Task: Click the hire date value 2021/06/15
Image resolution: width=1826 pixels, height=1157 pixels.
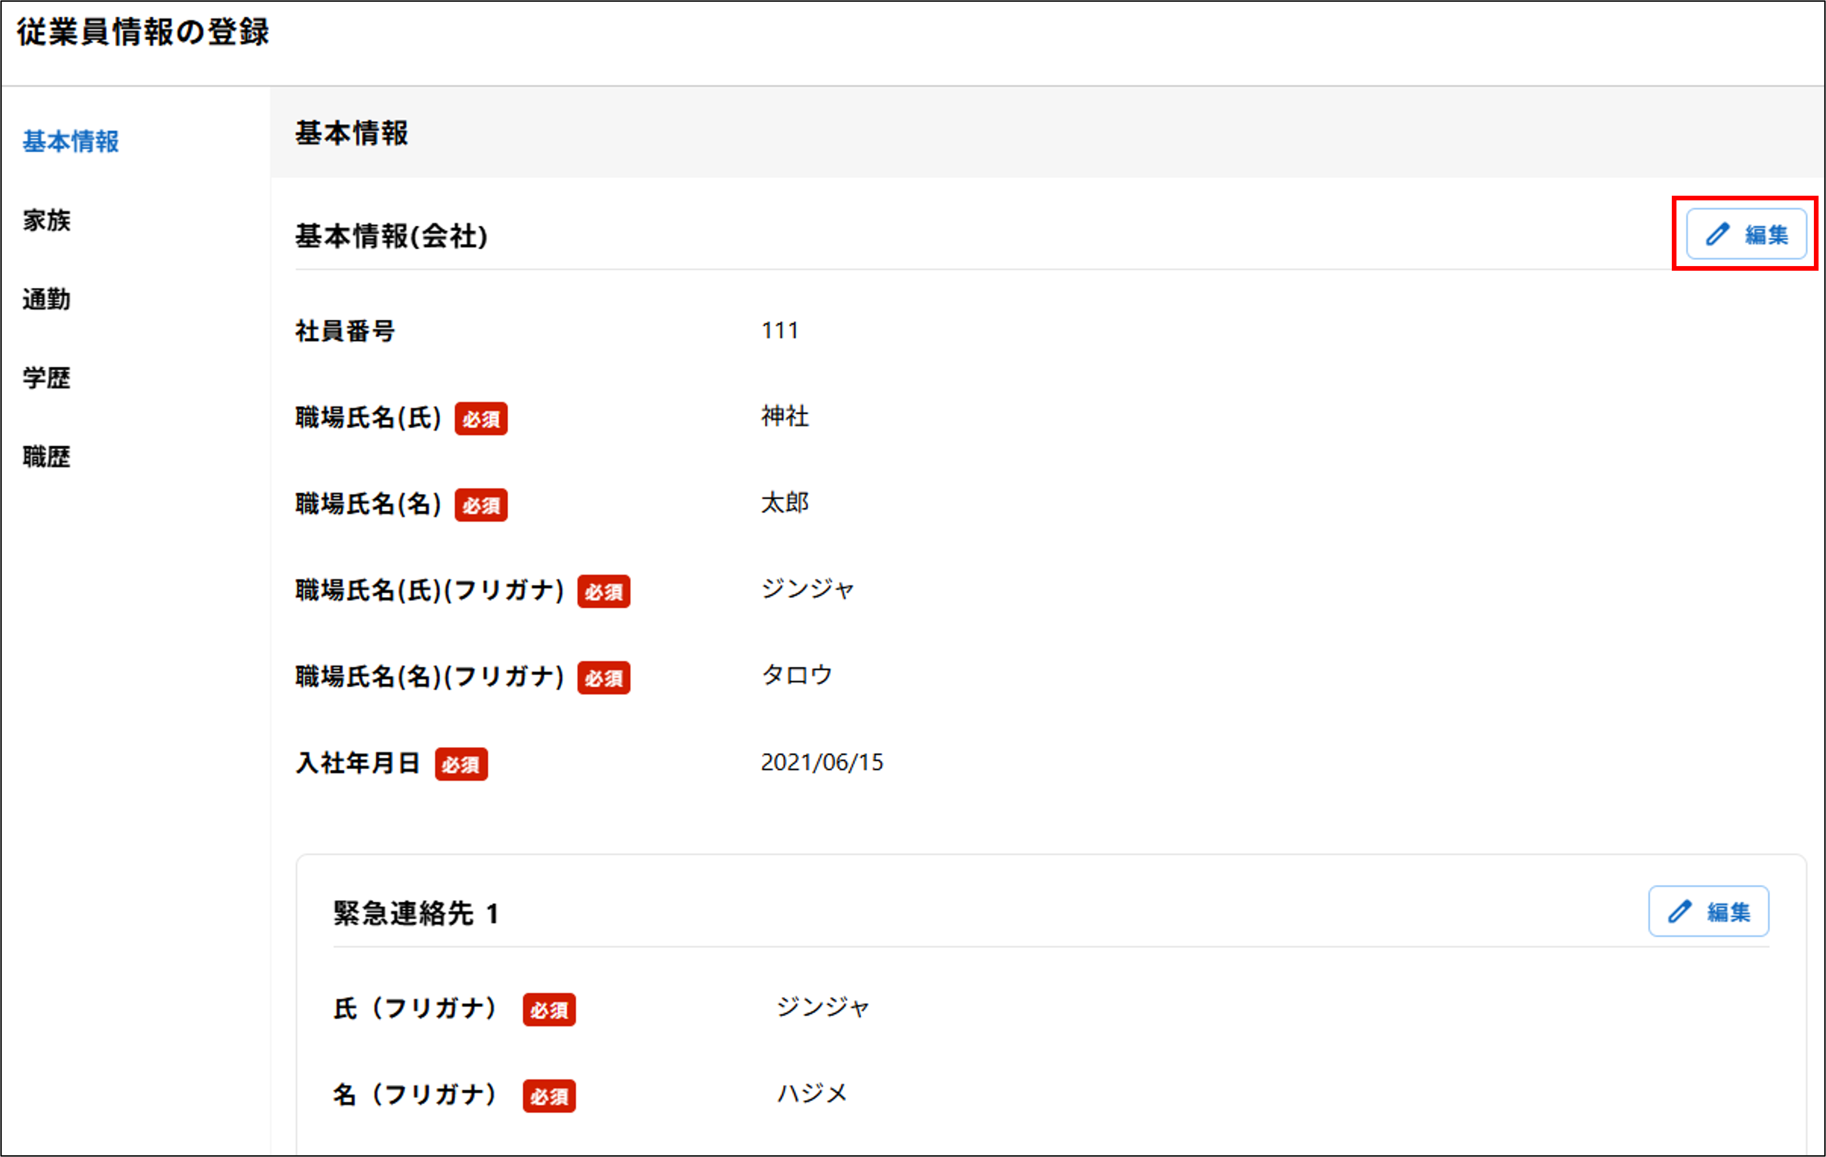Action: 823,762
